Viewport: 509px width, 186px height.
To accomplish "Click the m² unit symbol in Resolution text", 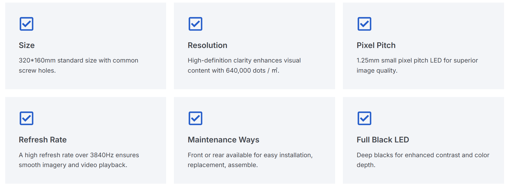I will point(275,70).
